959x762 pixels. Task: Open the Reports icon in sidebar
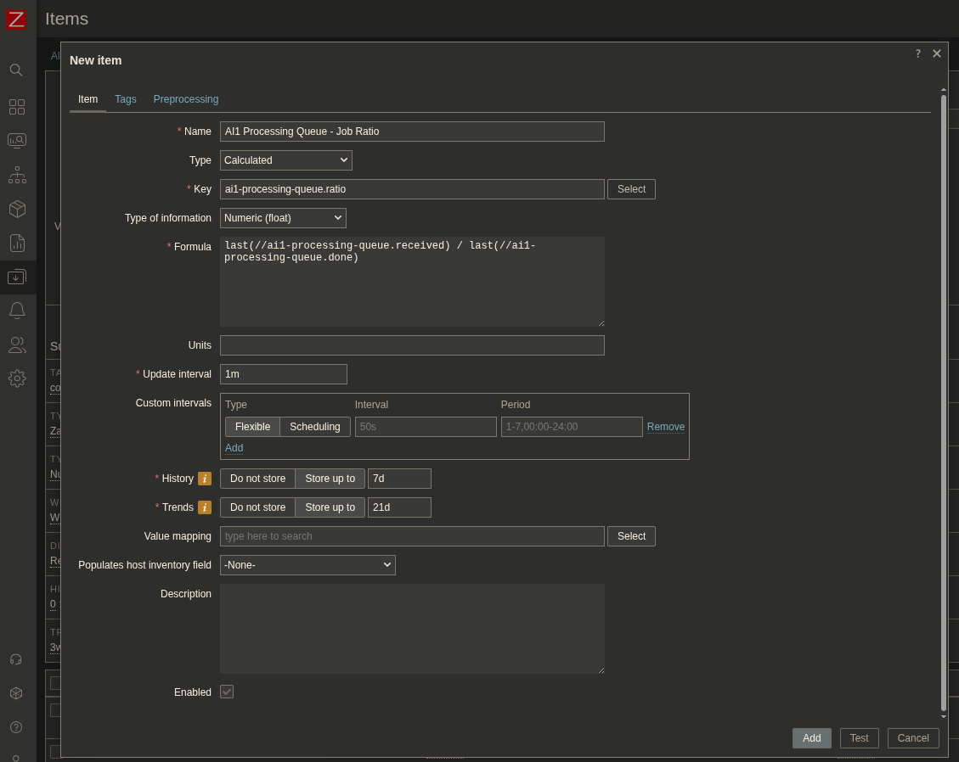[x=16, y=244]
